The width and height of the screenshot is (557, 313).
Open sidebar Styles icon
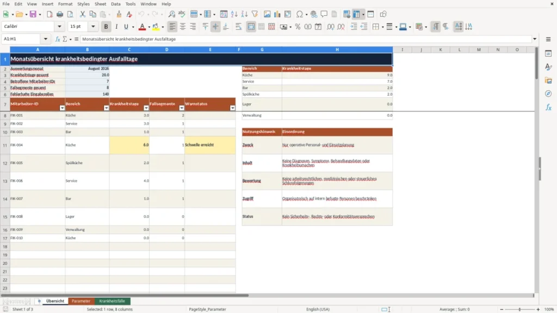(x=548, y=67)
